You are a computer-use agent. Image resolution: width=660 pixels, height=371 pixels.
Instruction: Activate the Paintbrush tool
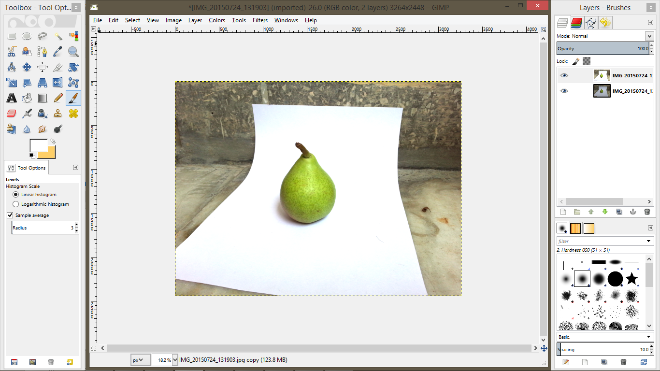73,98
